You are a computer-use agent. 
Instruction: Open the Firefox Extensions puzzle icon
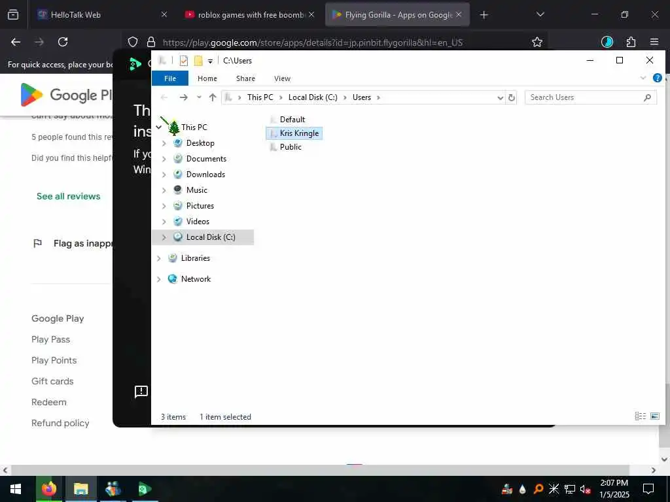[x=631, y=42]
